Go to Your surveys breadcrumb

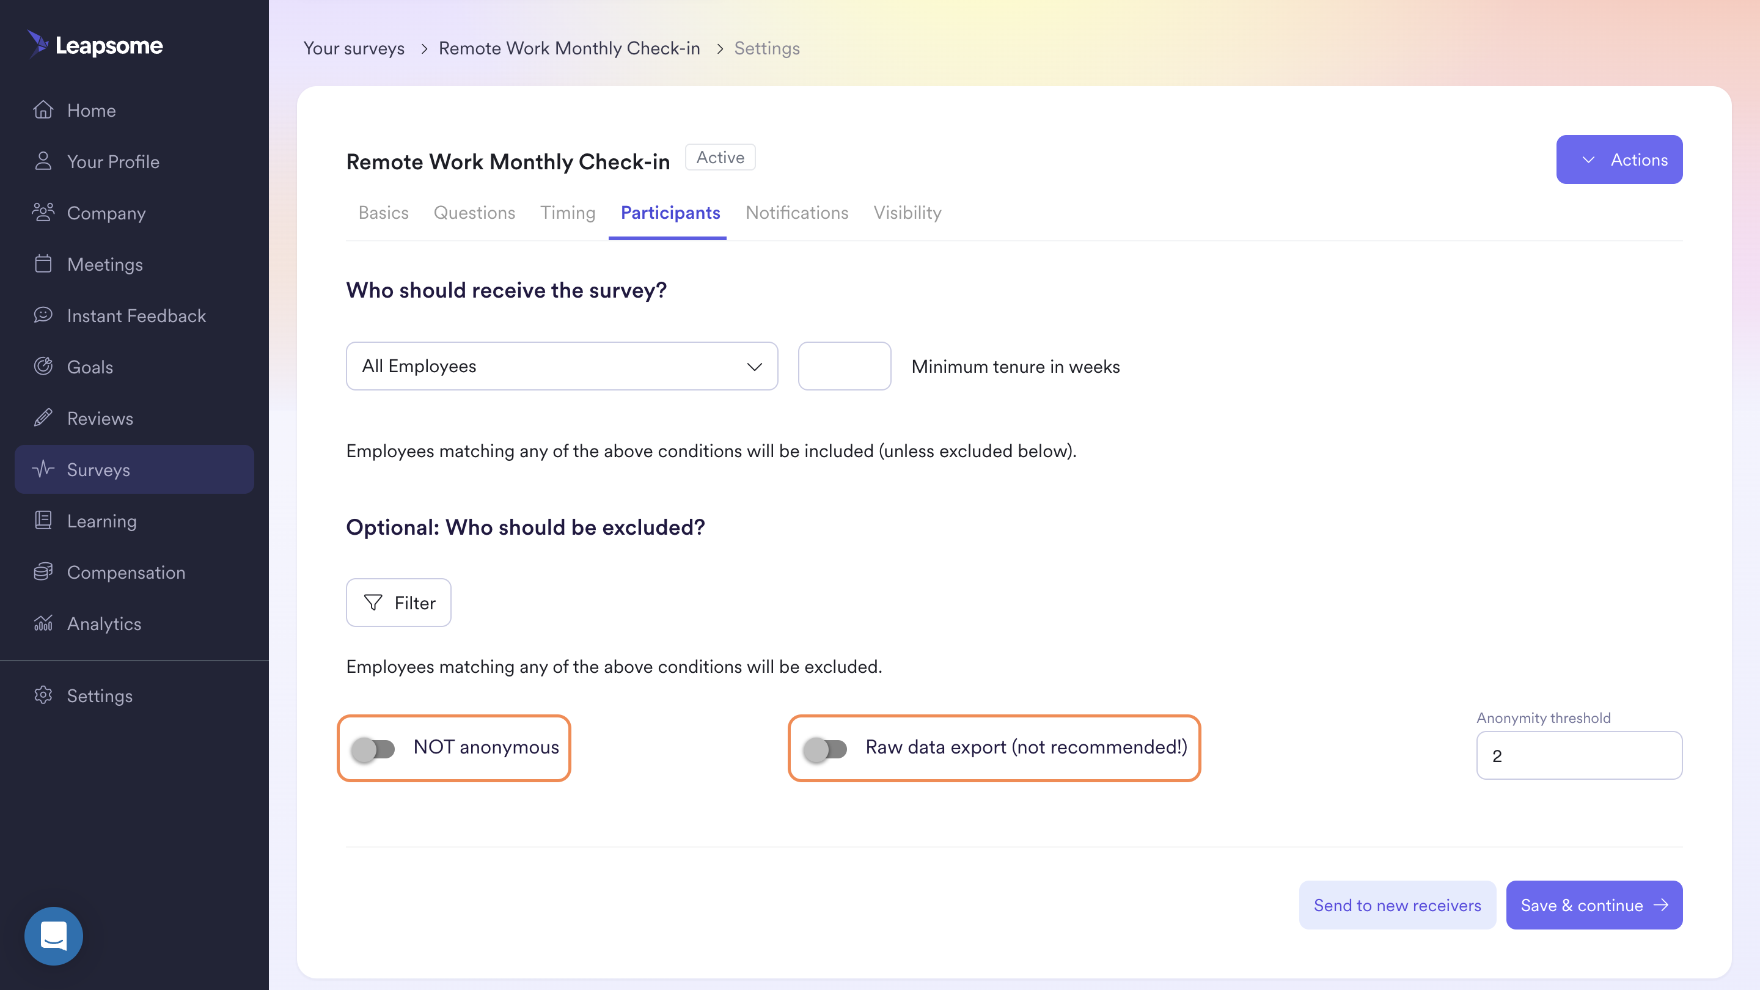pyautogui.click(x=354, y=48)
